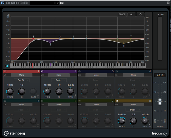This screenshot has width=171, height=138.
Task: Open the gear settings icon
Action: pos(140,14)
